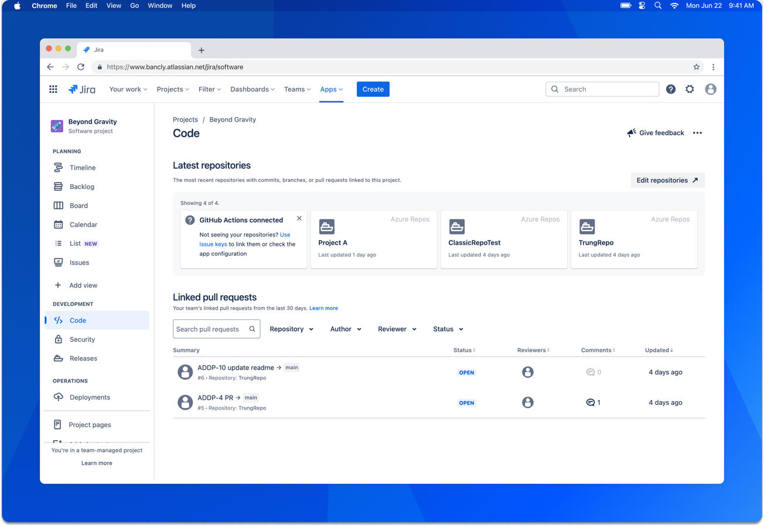The image size is (764, 526).
Task: Click the user profile avatar icon
Action: coord(710,90)
